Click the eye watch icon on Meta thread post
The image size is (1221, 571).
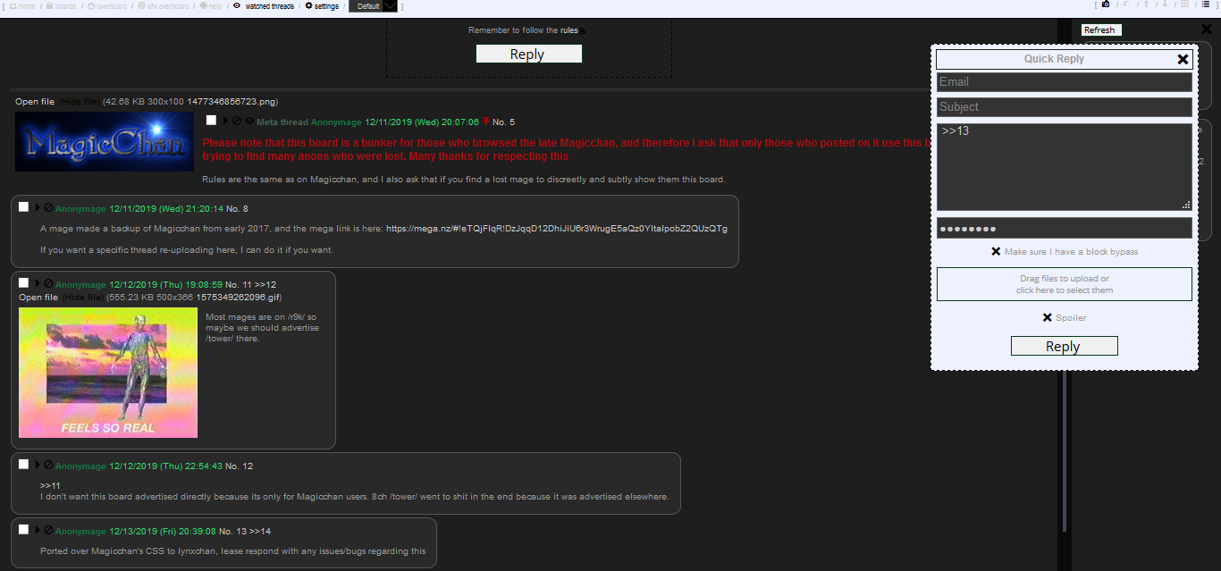[249, 122]
